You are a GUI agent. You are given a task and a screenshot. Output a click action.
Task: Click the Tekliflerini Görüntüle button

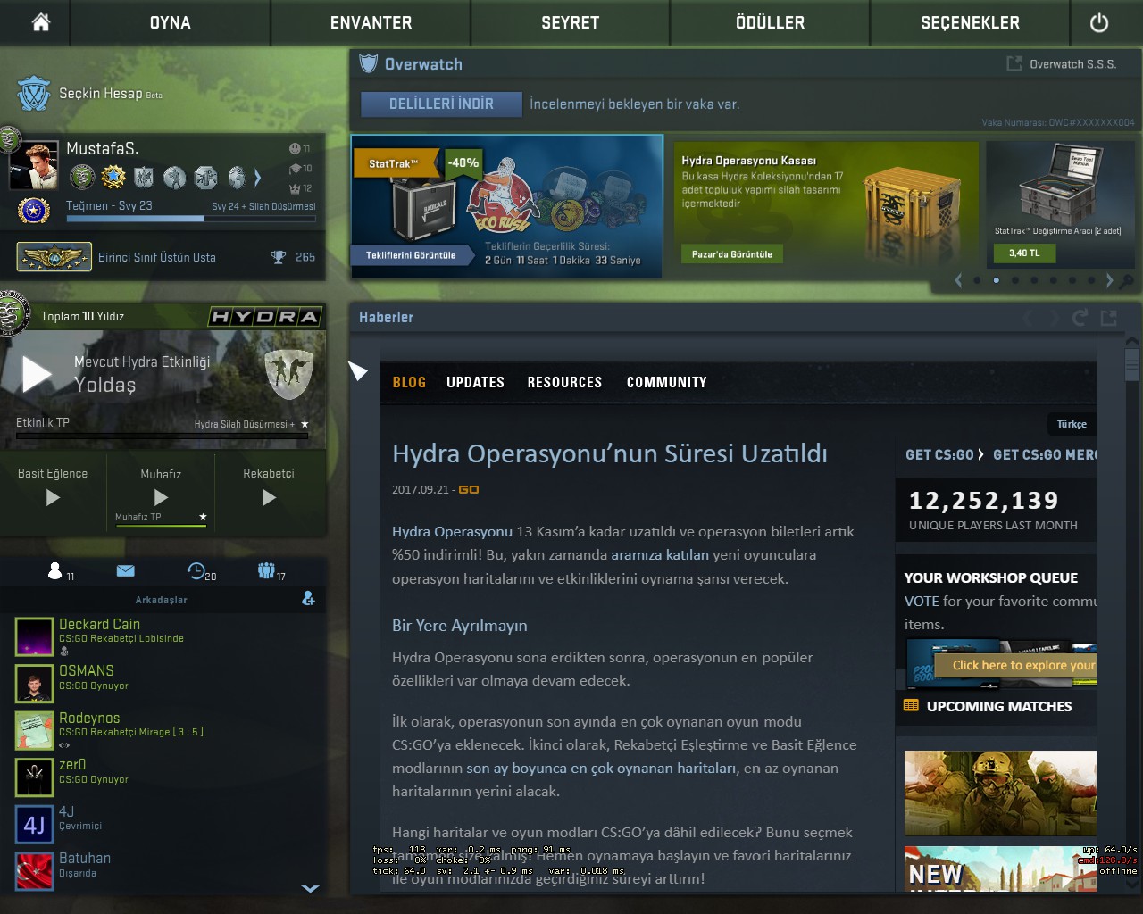[411, 255]
